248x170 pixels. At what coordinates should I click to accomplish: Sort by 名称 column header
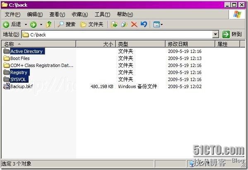[39, 44]
